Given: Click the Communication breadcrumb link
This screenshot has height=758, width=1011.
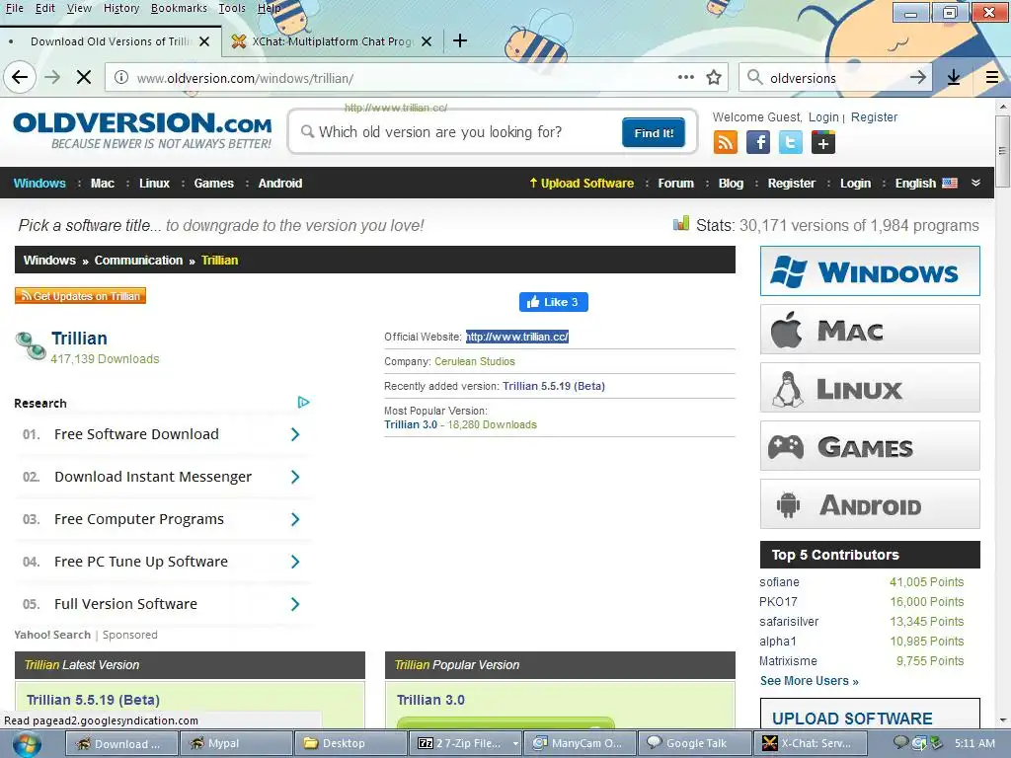Looking at the screenshot, I should [138, 261].
